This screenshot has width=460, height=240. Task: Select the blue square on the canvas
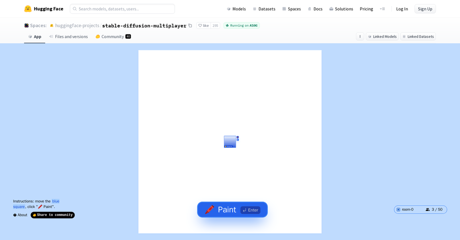pos(229,142)
